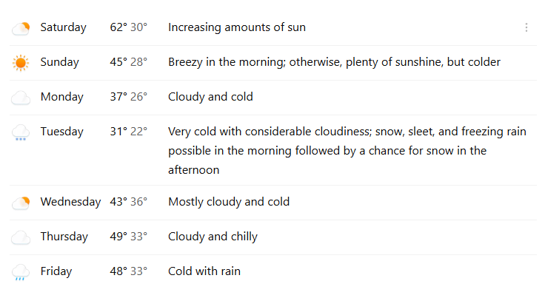Image resolution: width=545 pixels, height=298 pixels.
Task: Click the sun icon beside Sunday
Action: click(21, 63)
